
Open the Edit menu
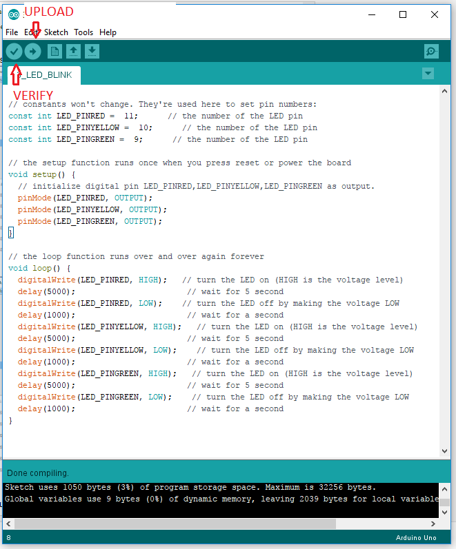click(30, 32)
